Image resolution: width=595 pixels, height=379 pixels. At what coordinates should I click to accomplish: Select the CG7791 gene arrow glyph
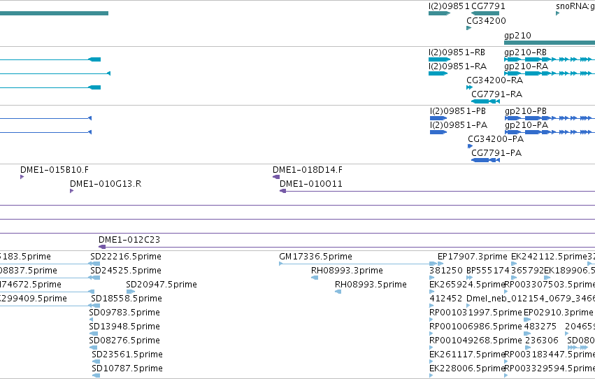coord(485,13)
